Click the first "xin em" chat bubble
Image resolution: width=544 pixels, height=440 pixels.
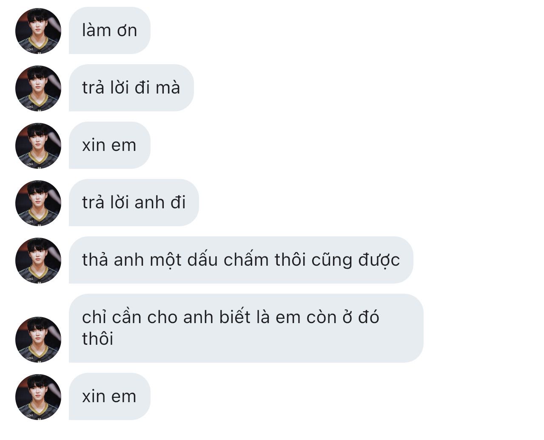(110, 145)
